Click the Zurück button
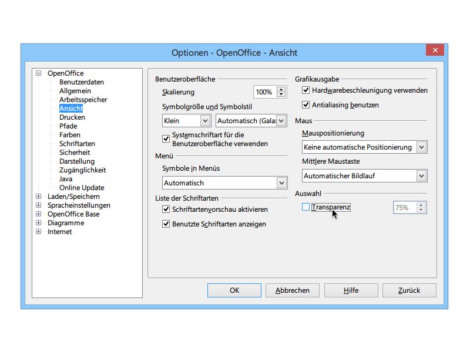The width and height of the screenshot is (470, 352). (x=409, y=290)
